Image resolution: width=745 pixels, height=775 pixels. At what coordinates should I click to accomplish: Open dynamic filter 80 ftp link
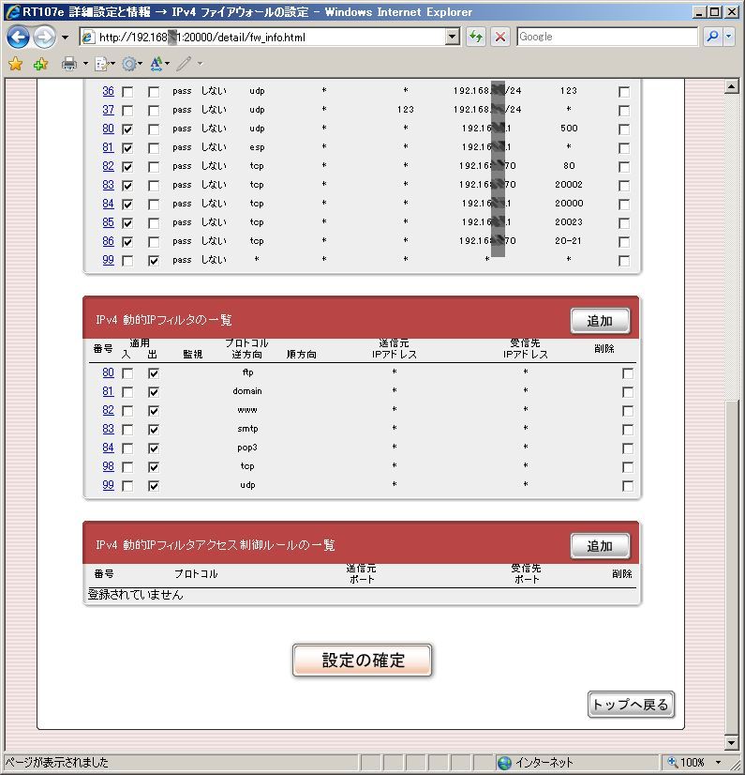coord(108,372)
